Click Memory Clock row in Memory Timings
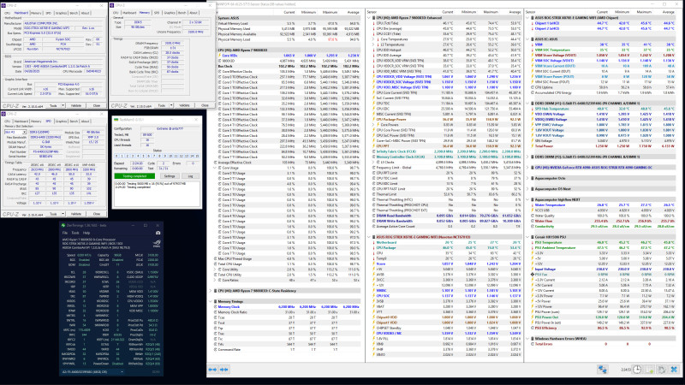Viewport: 685px width, 385px height. 287,307
